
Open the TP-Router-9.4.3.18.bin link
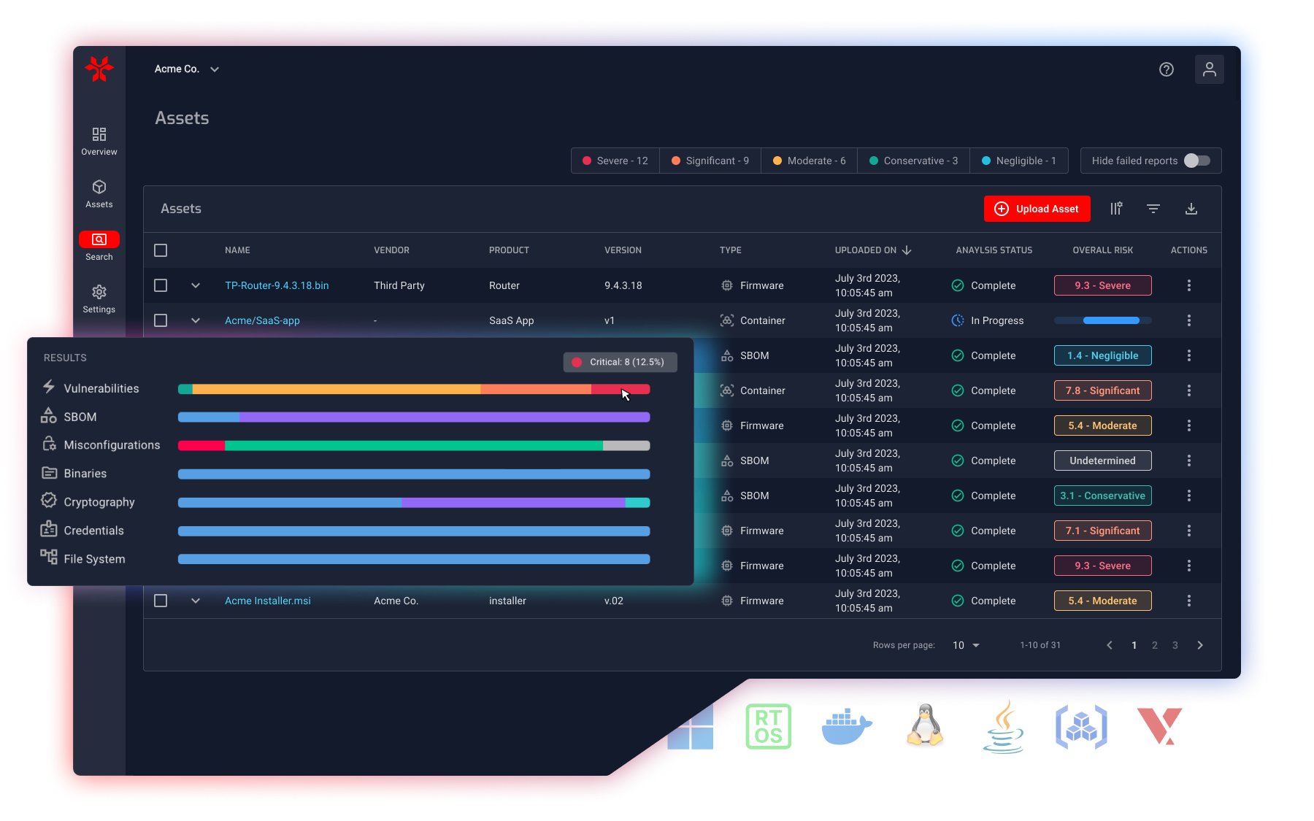click(277, 285)
